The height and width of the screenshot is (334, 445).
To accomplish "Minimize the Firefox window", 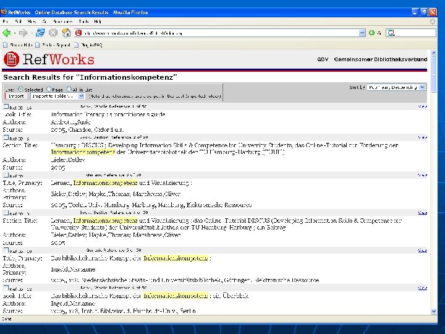I will click(415, 12).
